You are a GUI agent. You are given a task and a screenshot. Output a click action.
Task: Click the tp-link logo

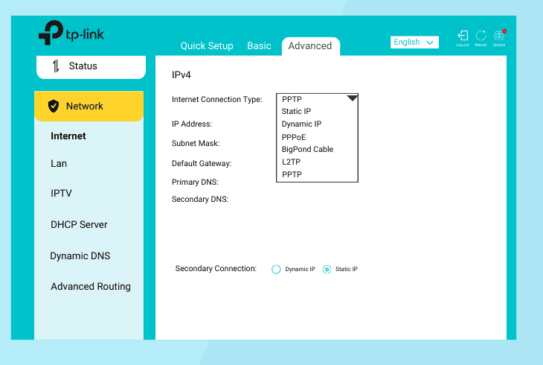point(71,33)
